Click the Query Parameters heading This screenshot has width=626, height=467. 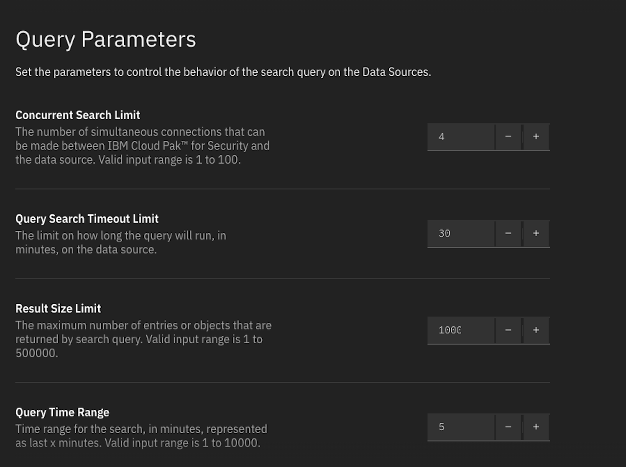tap(106, 40)
